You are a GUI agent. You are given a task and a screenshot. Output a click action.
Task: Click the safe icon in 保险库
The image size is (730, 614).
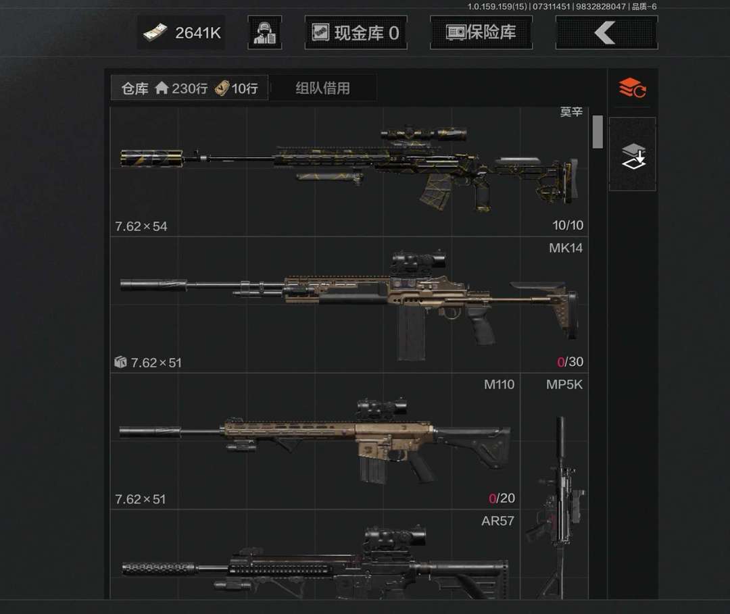coord(456,32)
